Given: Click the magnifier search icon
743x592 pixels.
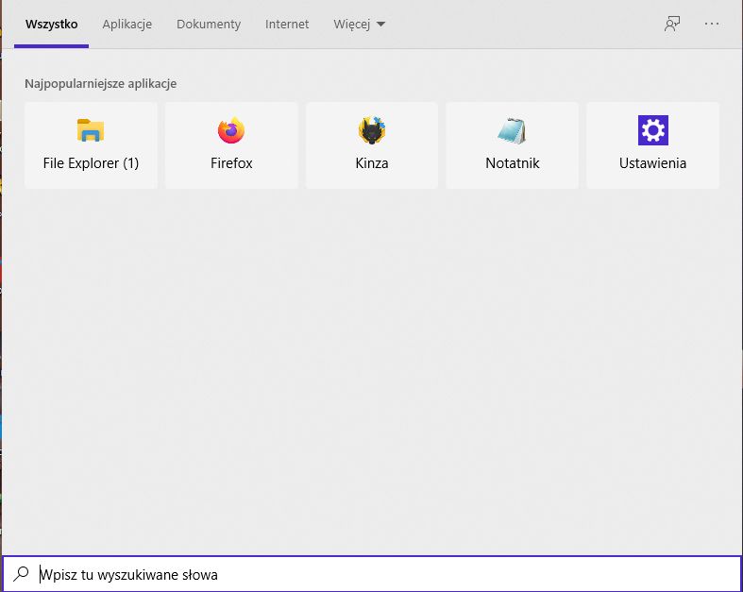Looking at the screenshot, I should pos(21,574).
